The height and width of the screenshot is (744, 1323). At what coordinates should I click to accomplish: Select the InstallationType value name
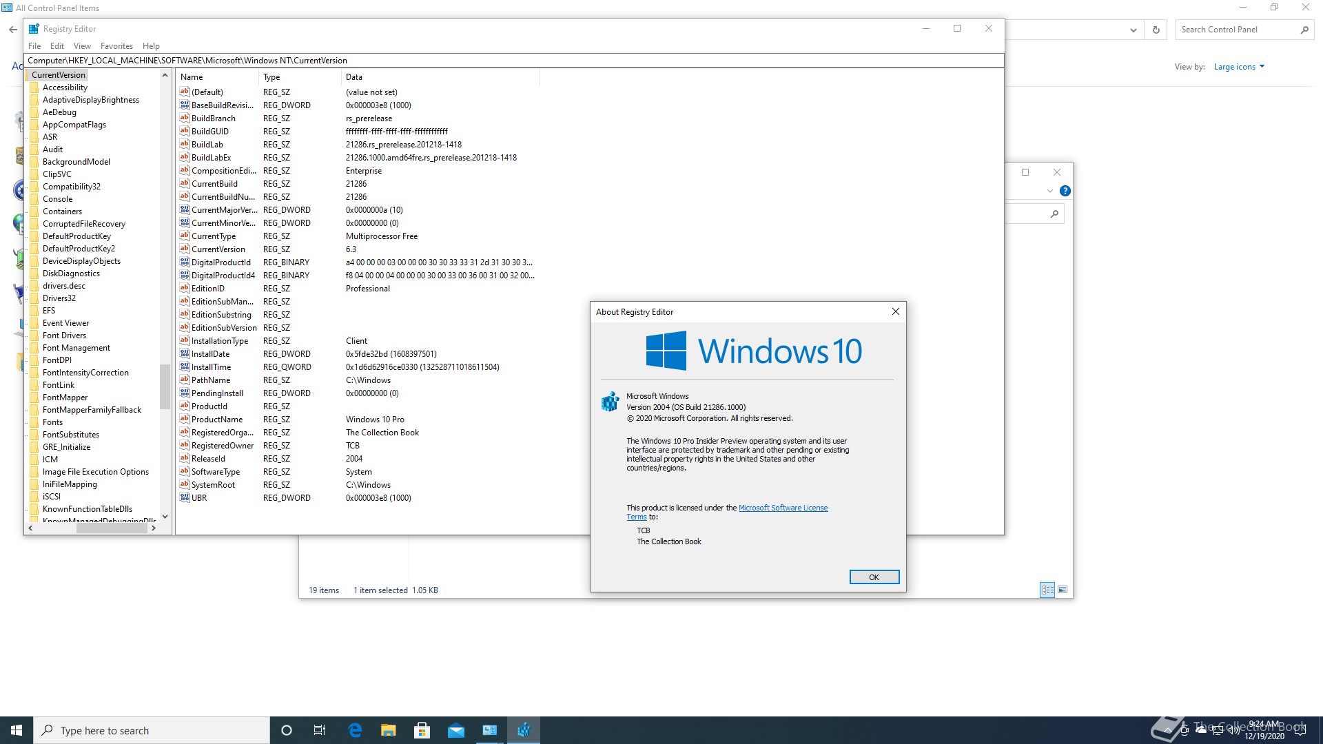[x=220, y=341]
